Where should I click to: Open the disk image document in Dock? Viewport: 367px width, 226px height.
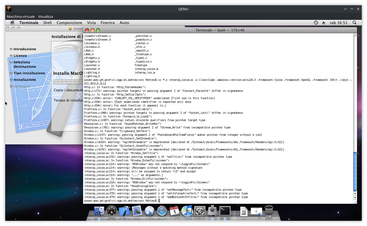click(244, 211)
